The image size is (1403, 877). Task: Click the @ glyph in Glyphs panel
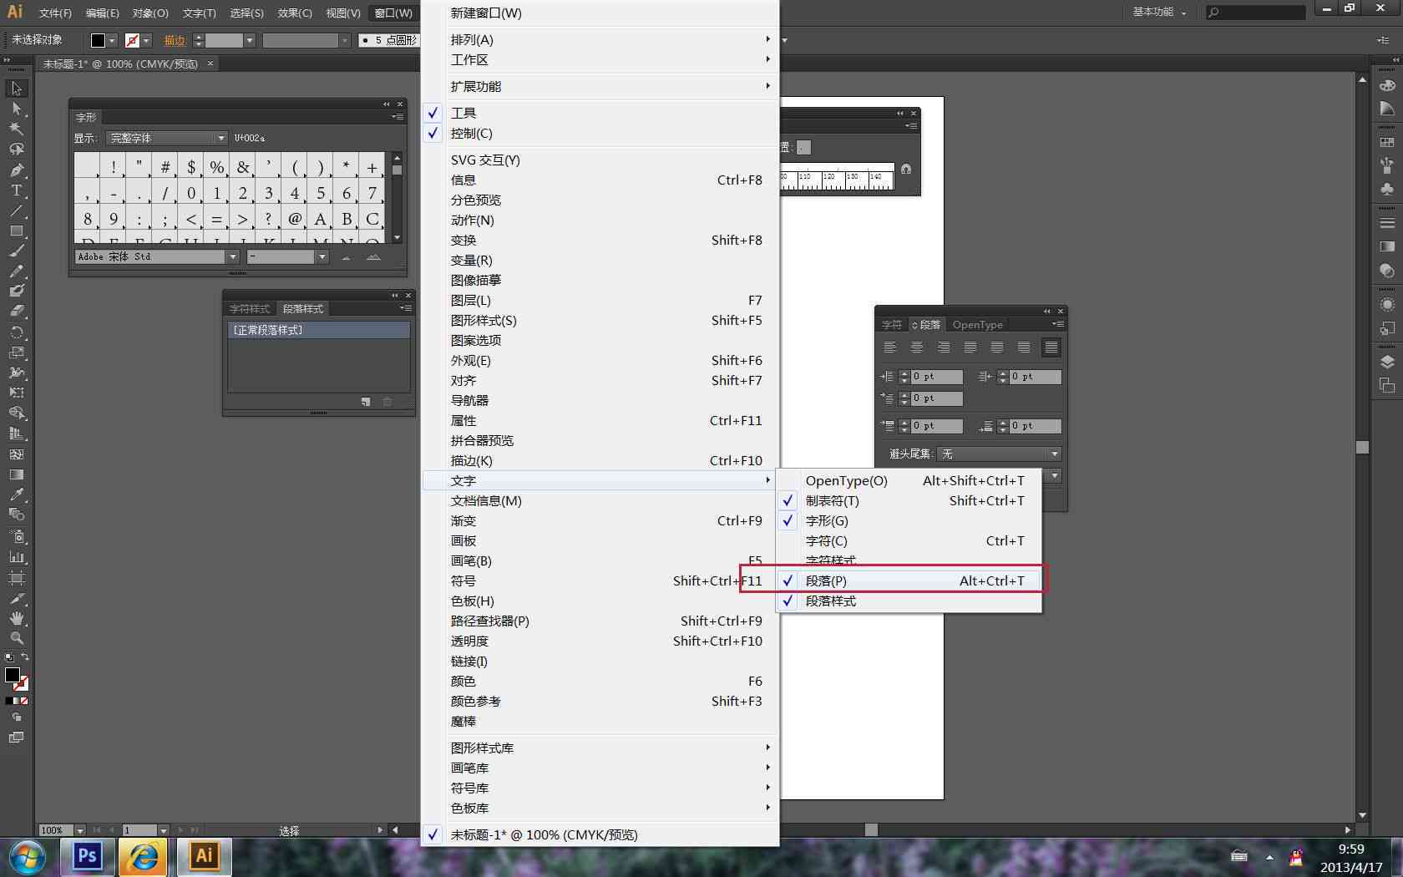click(295, 219)
